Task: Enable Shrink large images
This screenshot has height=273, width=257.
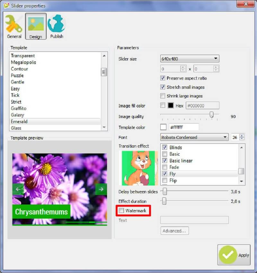Action: pyautogui.click(x=163, y=96)
